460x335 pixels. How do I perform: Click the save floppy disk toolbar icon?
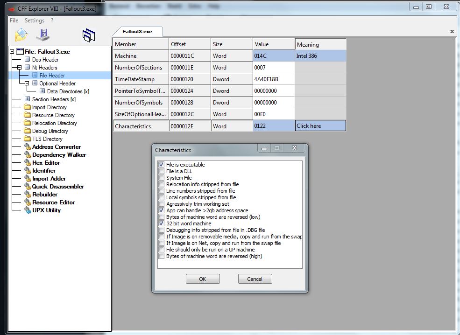(43, 35)
